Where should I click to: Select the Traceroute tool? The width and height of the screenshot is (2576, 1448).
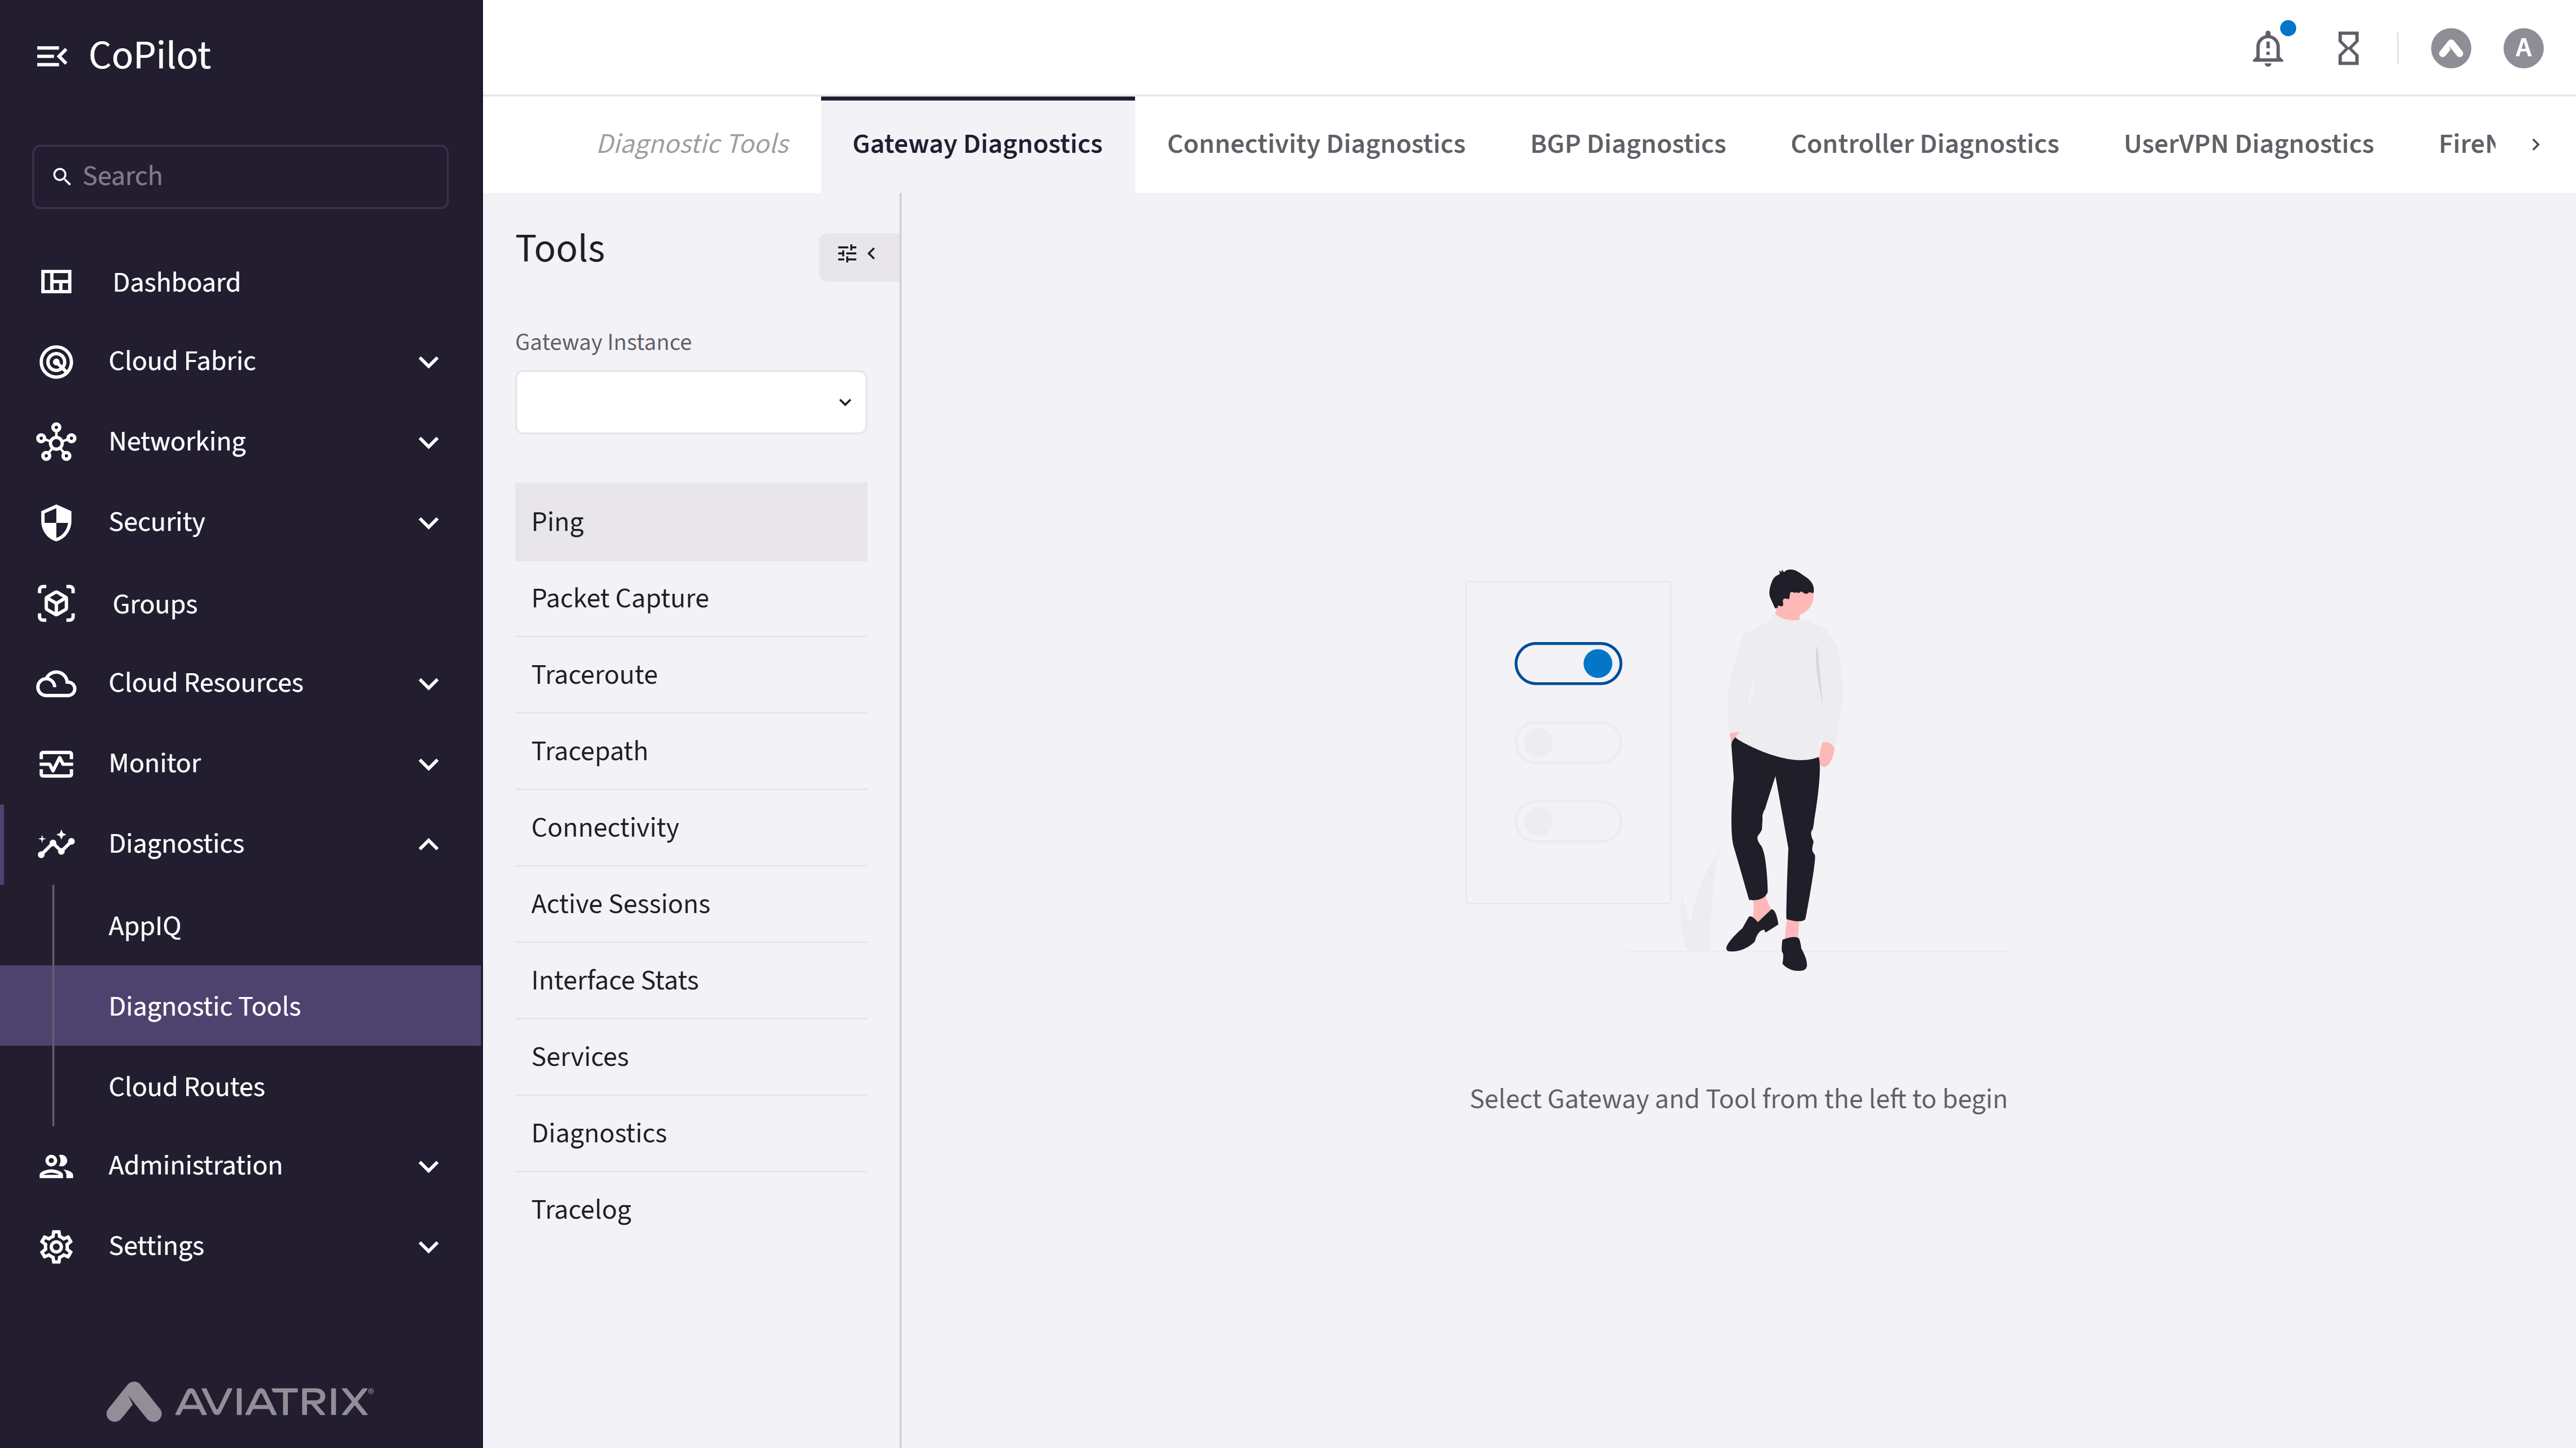691,675
